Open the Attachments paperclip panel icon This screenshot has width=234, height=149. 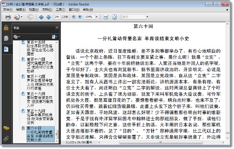click(6, 138)
